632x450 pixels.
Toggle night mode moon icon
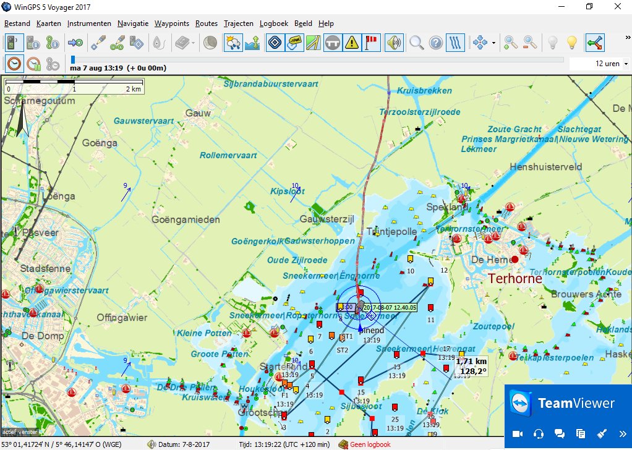pyautogui.click(x=210, y=43)
